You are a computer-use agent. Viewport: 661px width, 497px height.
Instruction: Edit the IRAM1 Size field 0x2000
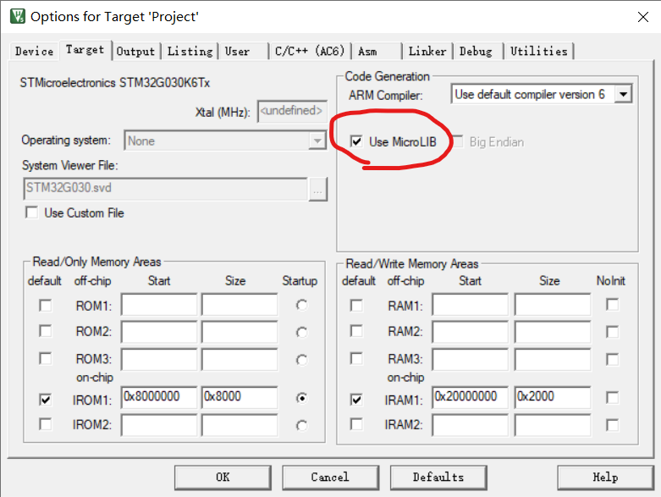pos(552,398)
